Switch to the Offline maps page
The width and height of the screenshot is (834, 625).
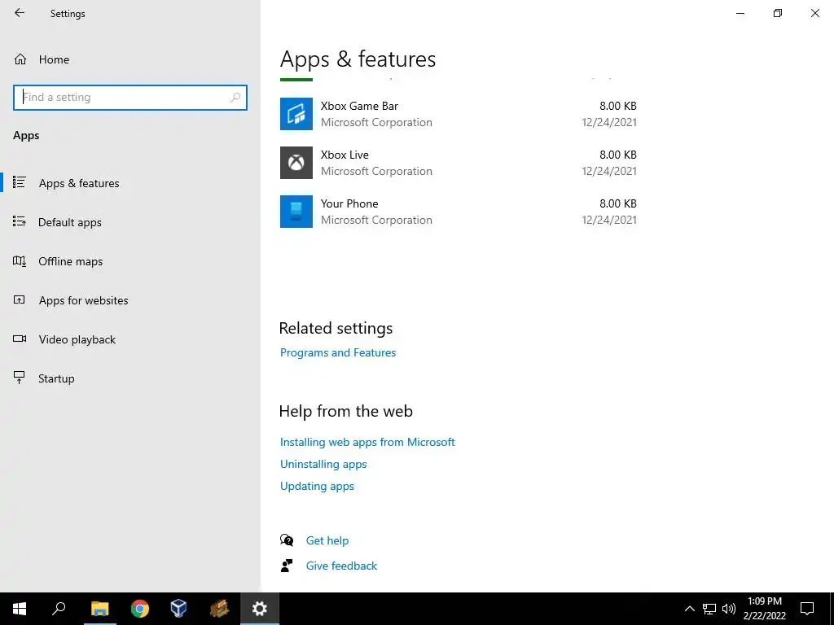coord(70,261)
